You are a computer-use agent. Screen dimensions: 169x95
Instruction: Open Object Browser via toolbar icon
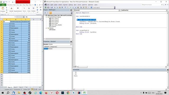pos(86,7)
